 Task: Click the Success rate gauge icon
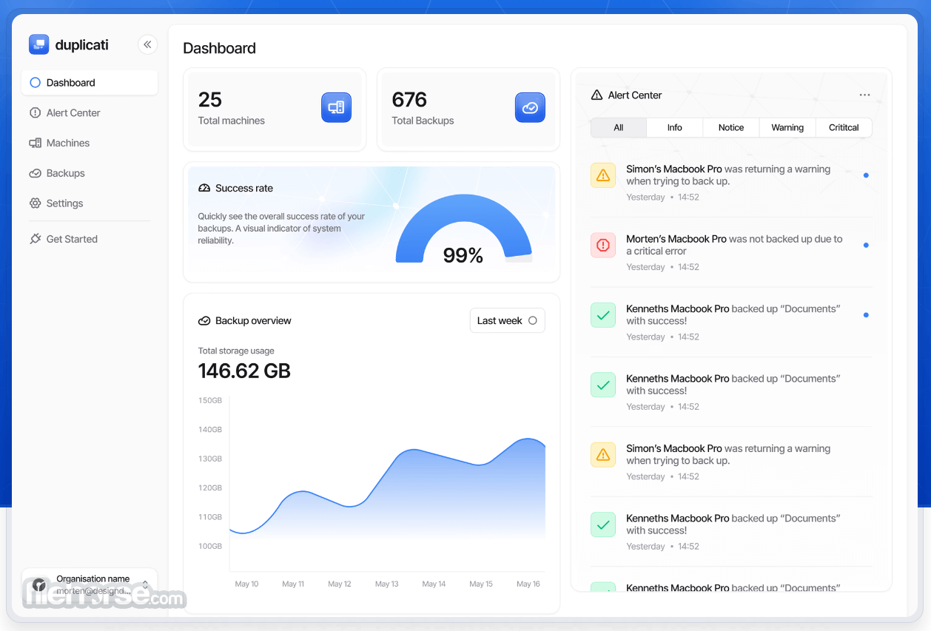point(204,189)
